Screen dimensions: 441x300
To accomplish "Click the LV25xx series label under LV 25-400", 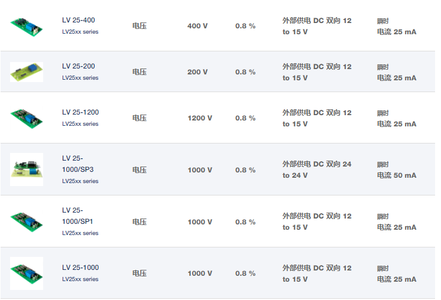I will (80, 32).
